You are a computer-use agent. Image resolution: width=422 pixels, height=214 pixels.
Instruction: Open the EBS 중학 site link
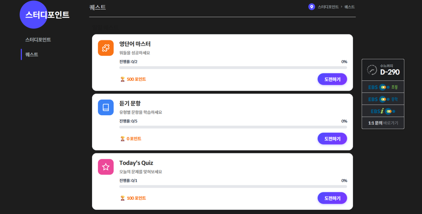383,99
